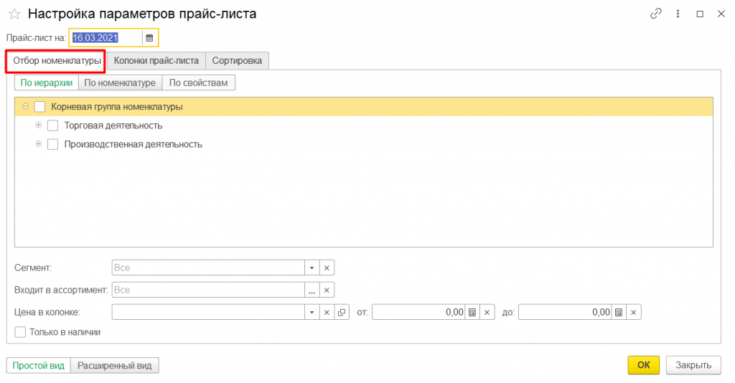Screen dimensions: 735x383
Task: Clear the Входит в ассортимент field
Action: click(x=327, y=290)
